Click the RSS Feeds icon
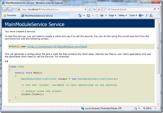 (88, 16)
